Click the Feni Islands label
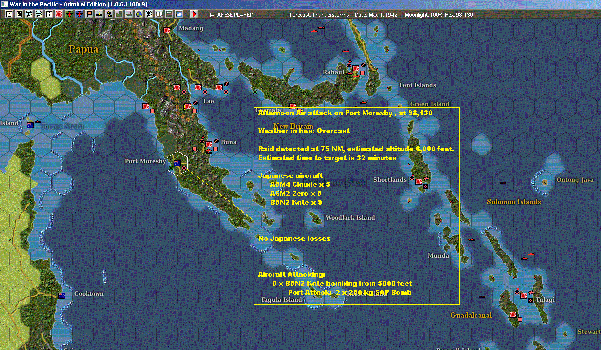 tap(418, 85)
